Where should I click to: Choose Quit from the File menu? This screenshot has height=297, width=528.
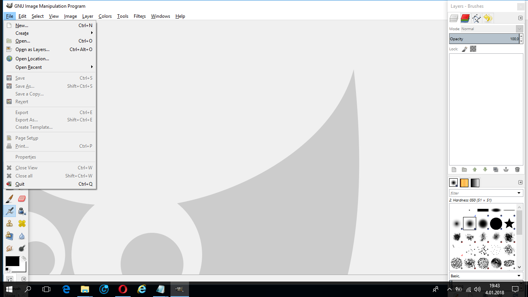click(x=50, y=184)
